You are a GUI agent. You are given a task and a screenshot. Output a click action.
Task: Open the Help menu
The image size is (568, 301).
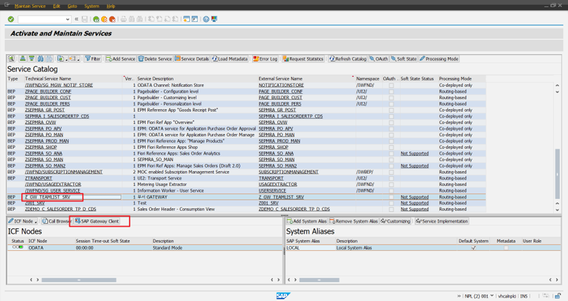pyautogui.click(x=111, y=6)
